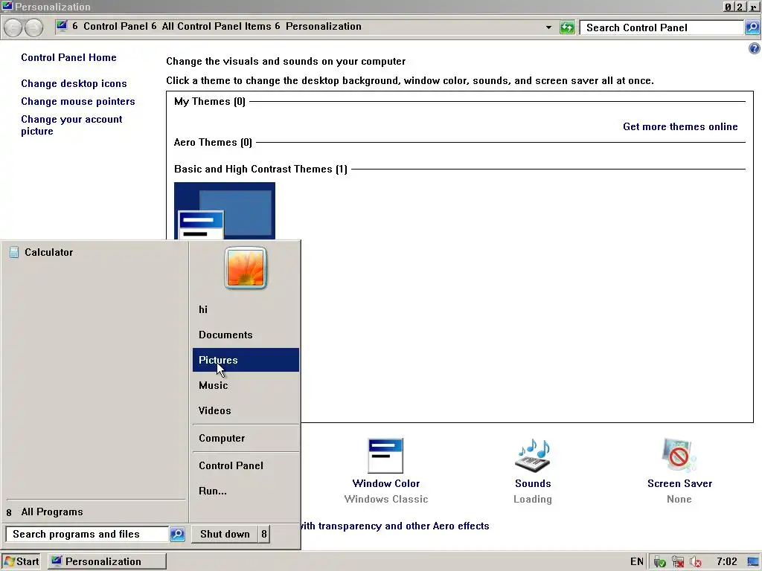Click the EN language indicator in the taskbar
762x571 pixels.
pos(637,562)
